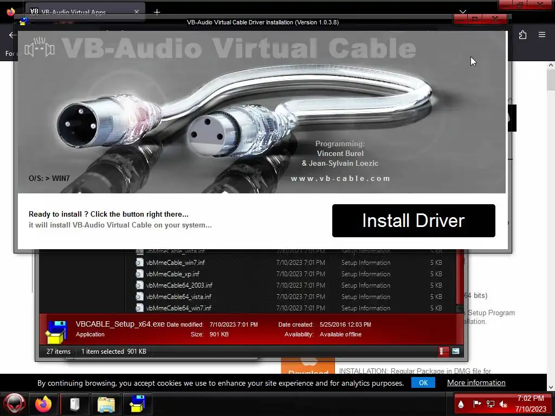
Task: Accept cookies with the OK button
Action: pyautogui.click(x=423, y=383)
